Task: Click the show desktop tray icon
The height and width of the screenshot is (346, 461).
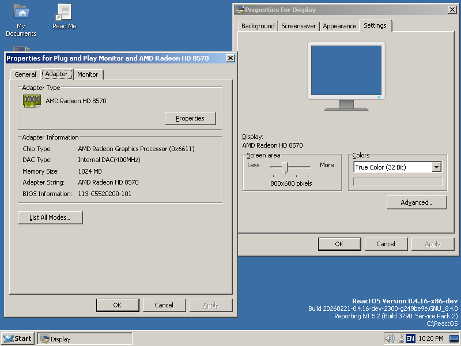Action: point(454,339)
